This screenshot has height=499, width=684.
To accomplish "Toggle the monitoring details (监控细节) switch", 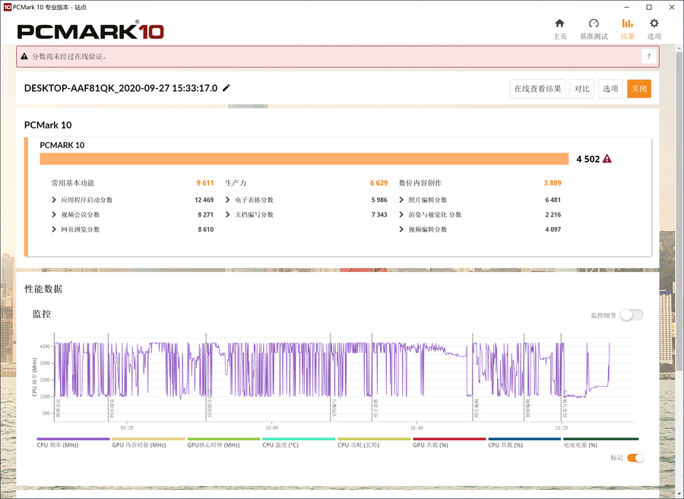I will click(x=631, y=315).
